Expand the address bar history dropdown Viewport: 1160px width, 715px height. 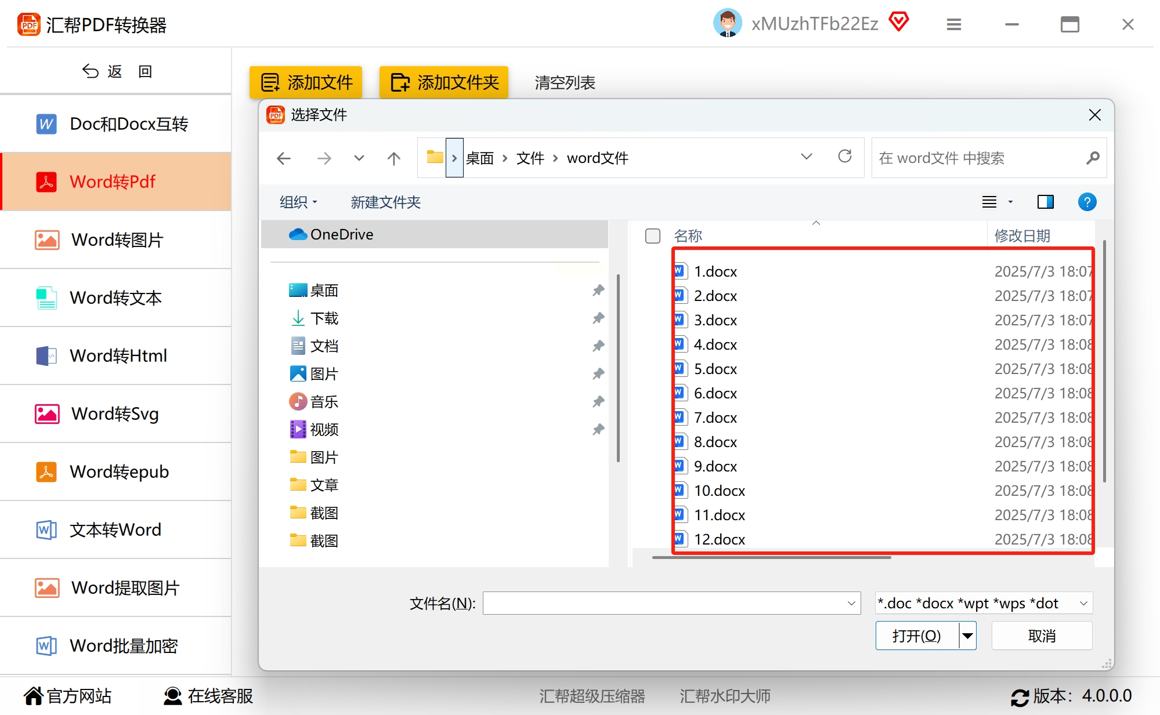[x=807, y=157]
